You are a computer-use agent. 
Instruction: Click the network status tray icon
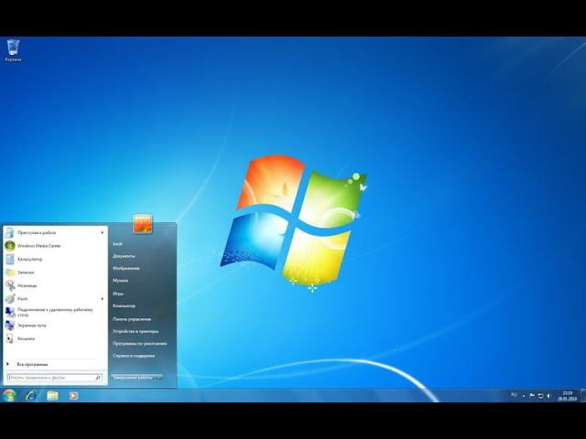540,396
